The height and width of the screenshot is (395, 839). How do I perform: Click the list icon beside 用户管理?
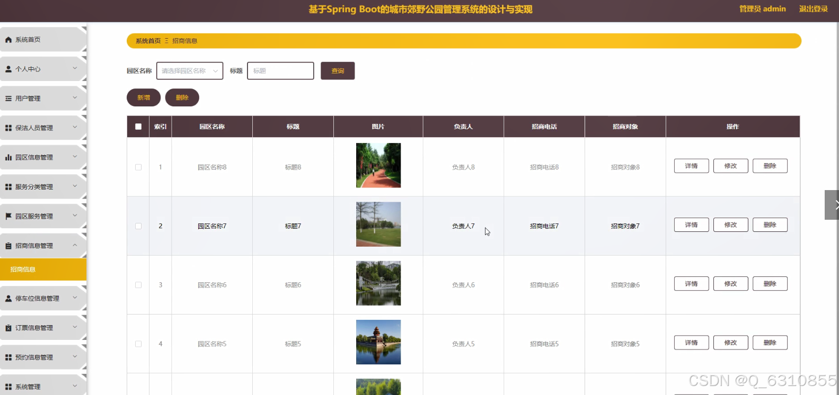pos(8,98)
